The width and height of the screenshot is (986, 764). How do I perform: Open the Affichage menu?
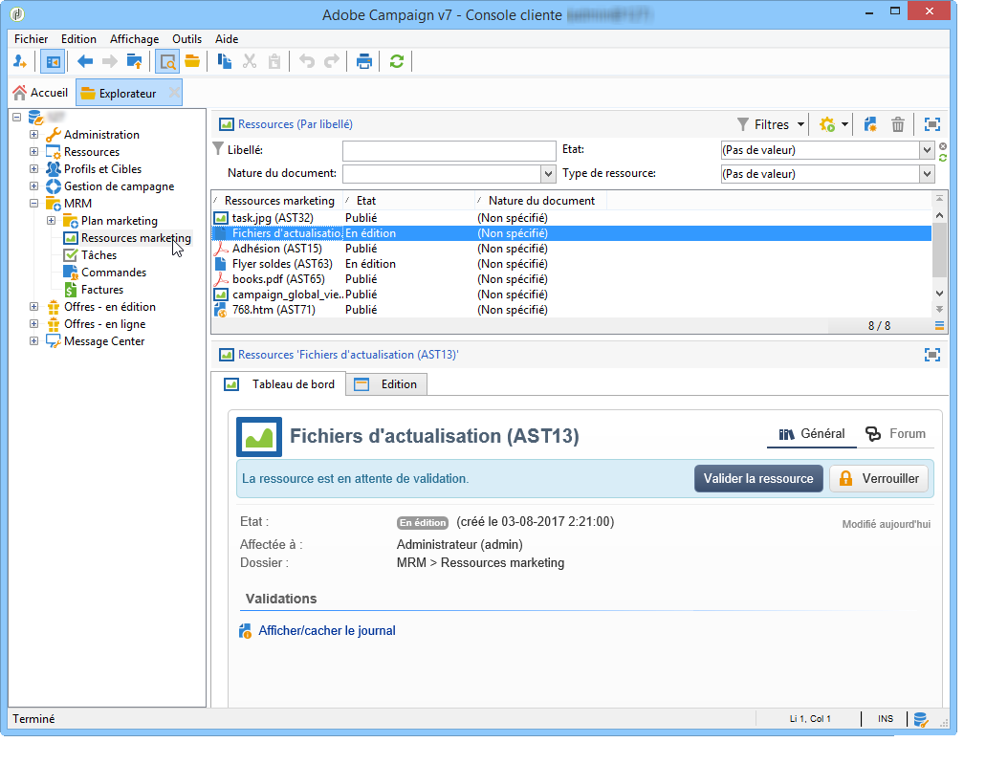134,39
